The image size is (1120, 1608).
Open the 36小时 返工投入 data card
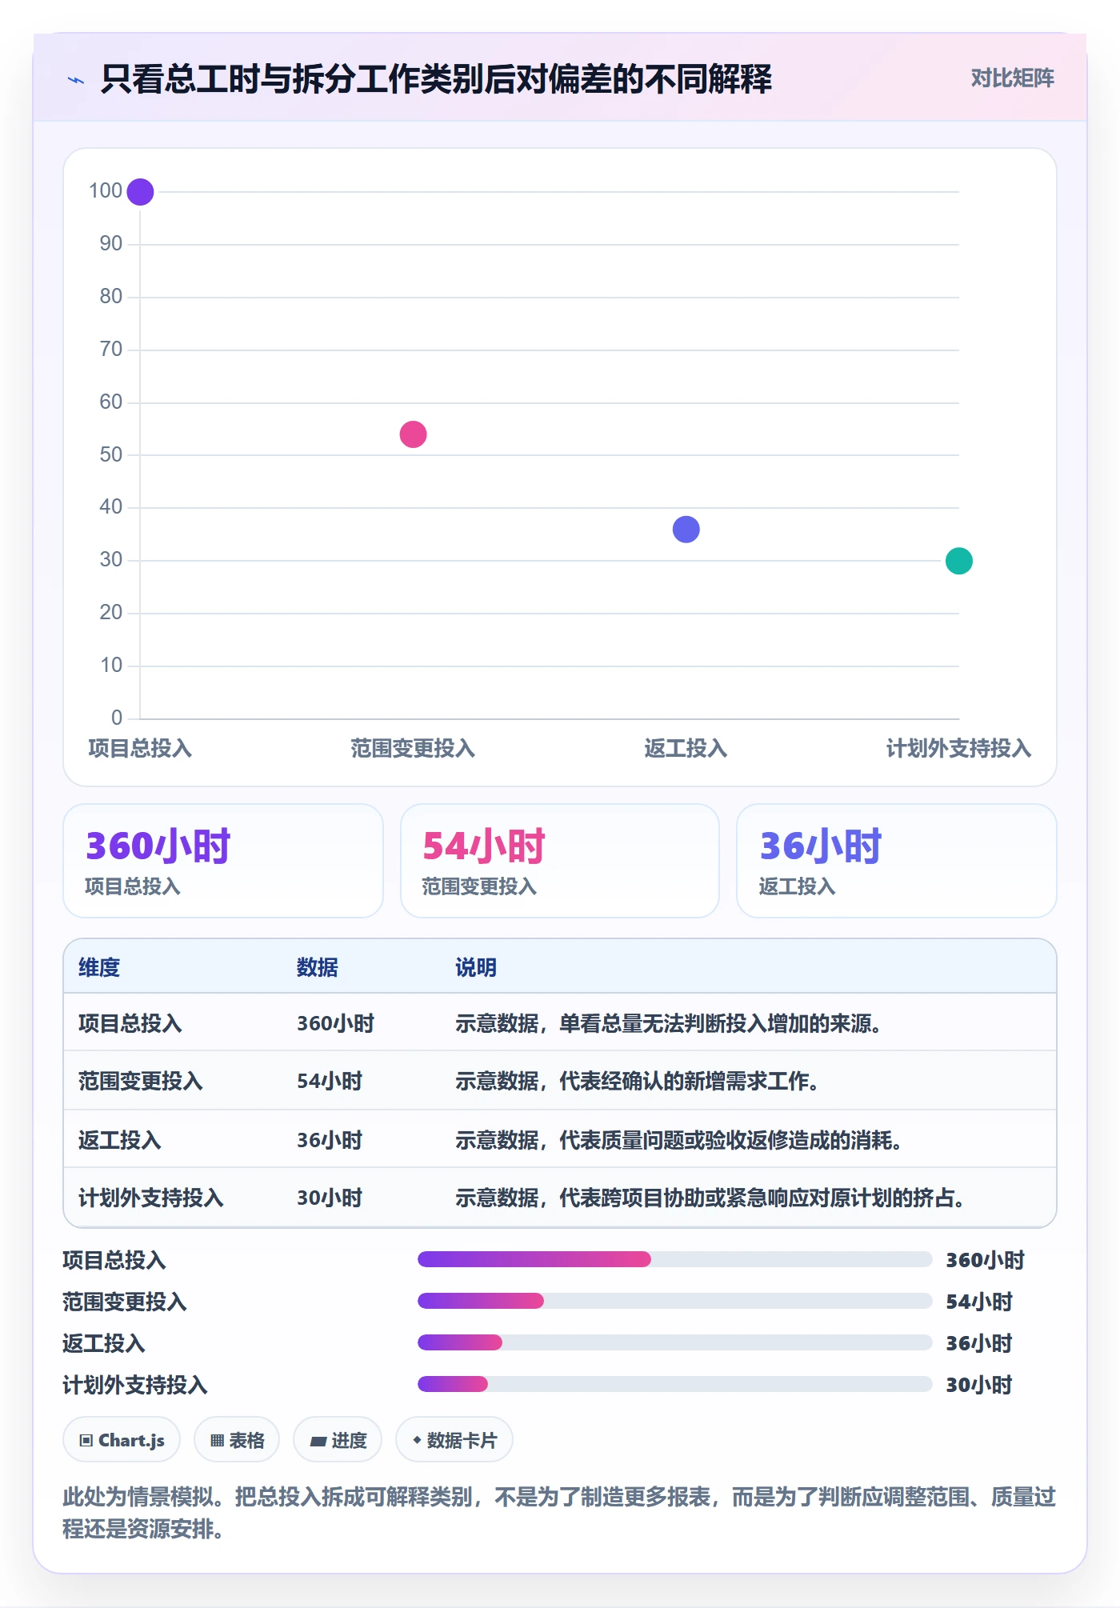coord(897,861)
